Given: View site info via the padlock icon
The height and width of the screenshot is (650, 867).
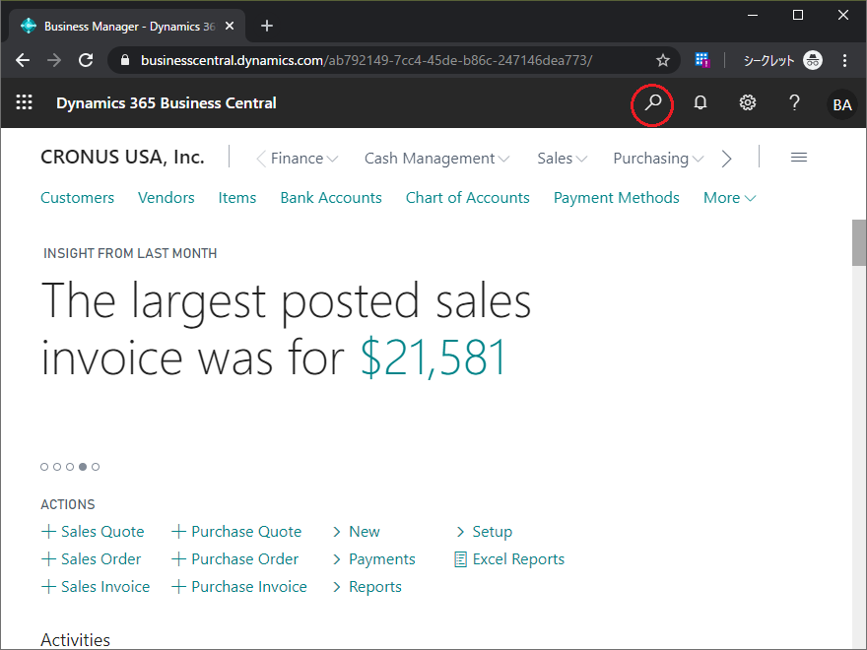Looking at the screenshot, I should coord(125,60).
